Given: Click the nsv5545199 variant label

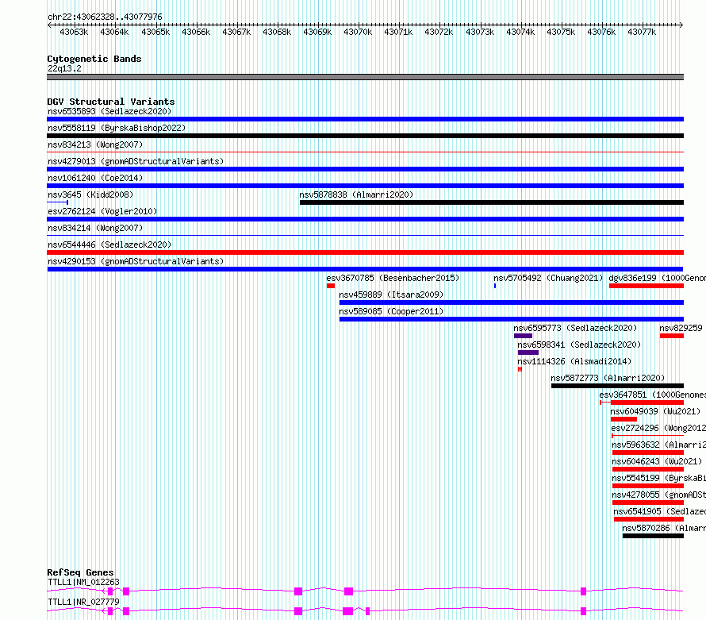Looking at the screenshot, I should (x=658, y=478).
